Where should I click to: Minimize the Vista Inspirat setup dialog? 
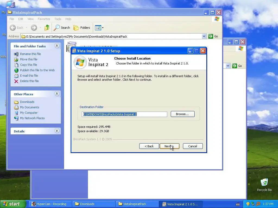click(190, 51)
